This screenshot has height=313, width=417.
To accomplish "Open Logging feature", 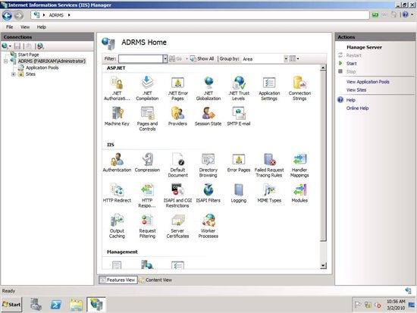I will (239, 193).
